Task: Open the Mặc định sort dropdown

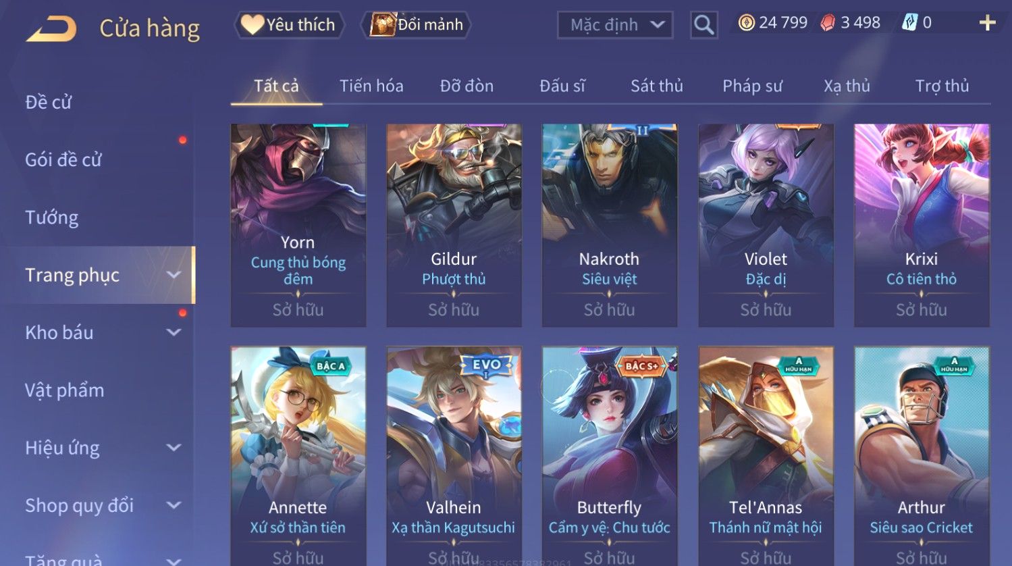Action: tap(615, 25)
